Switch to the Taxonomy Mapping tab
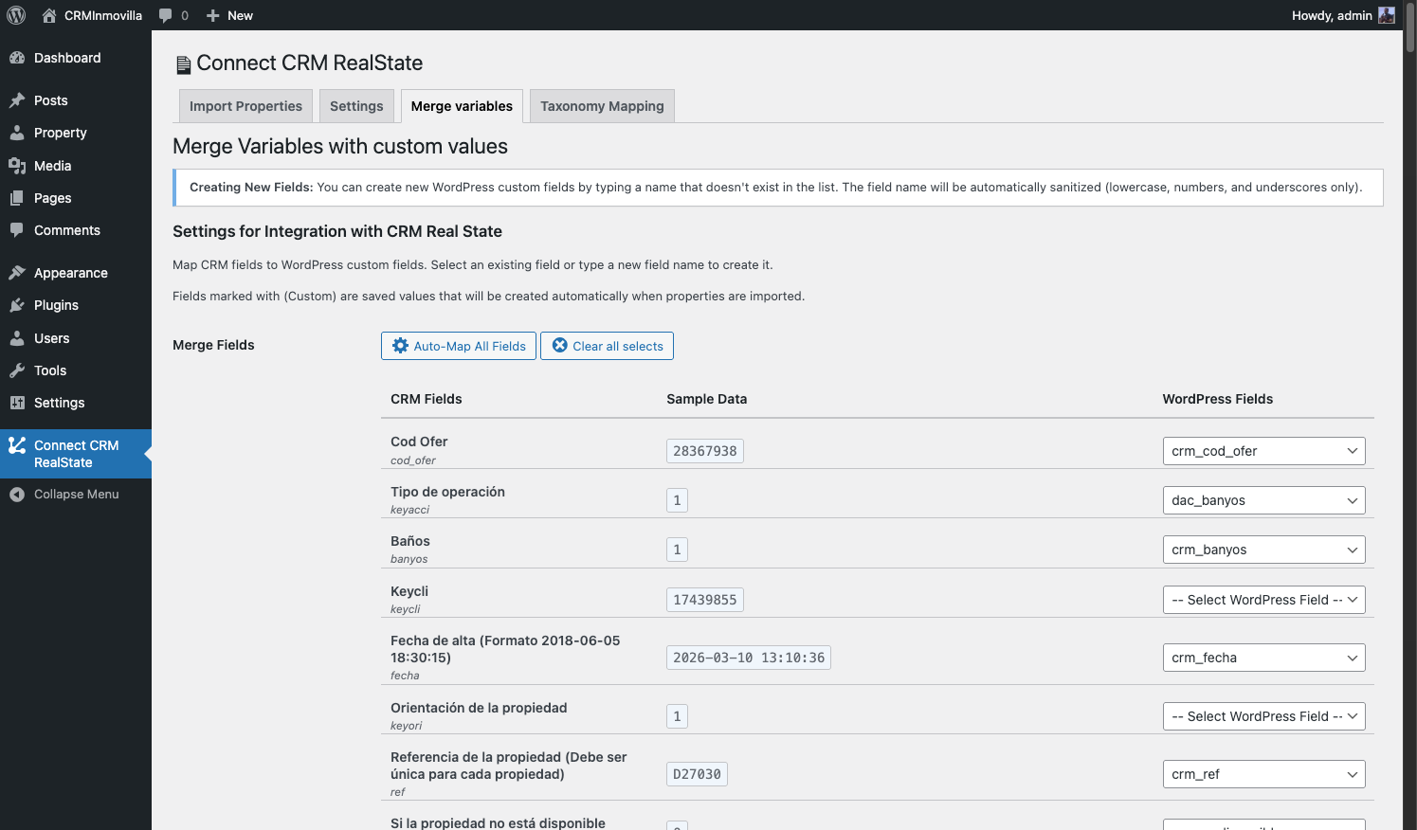 pyautogui.click(x=601, y=105)
